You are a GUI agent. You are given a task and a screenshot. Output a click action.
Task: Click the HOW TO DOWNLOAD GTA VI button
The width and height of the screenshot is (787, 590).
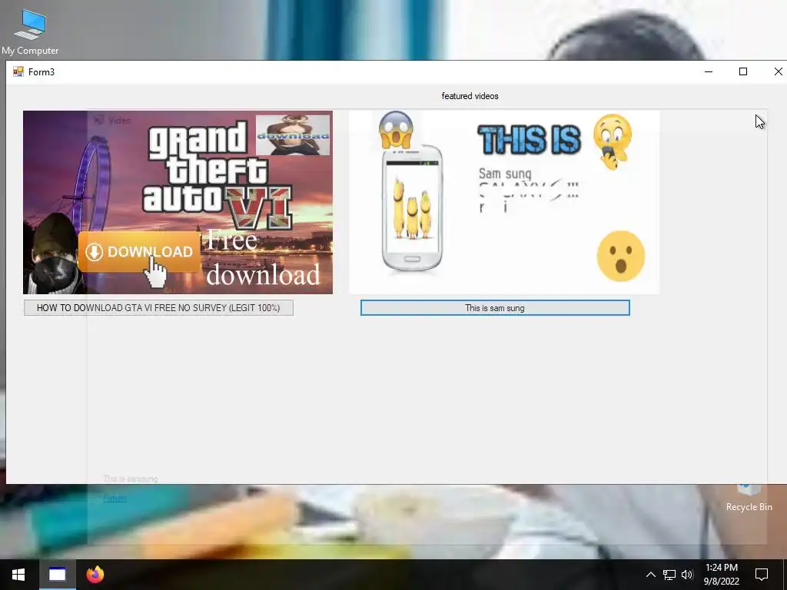click(158, 308)
